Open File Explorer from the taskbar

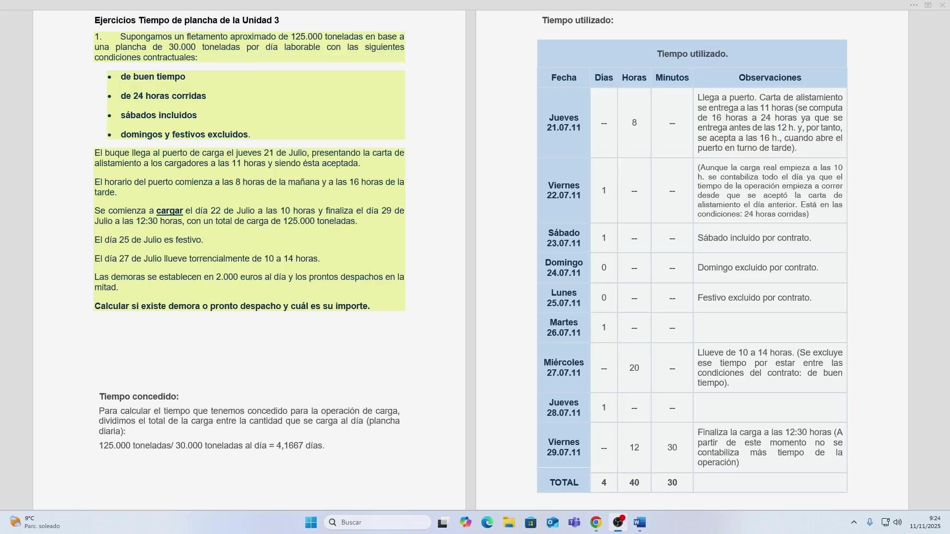509,523
